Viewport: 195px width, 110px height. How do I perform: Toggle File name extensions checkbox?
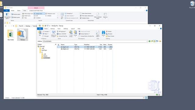click(81, 16)
